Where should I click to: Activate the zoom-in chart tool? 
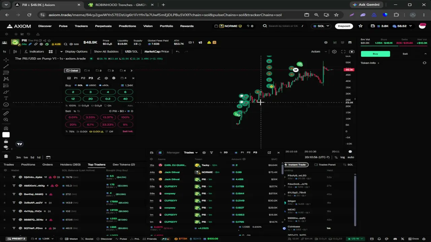6,120
